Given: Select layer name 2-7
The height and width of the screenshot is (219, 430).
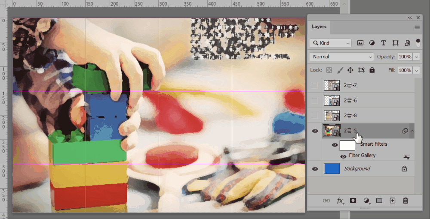Looking at the screenshot, I should [x=350, y=86].
